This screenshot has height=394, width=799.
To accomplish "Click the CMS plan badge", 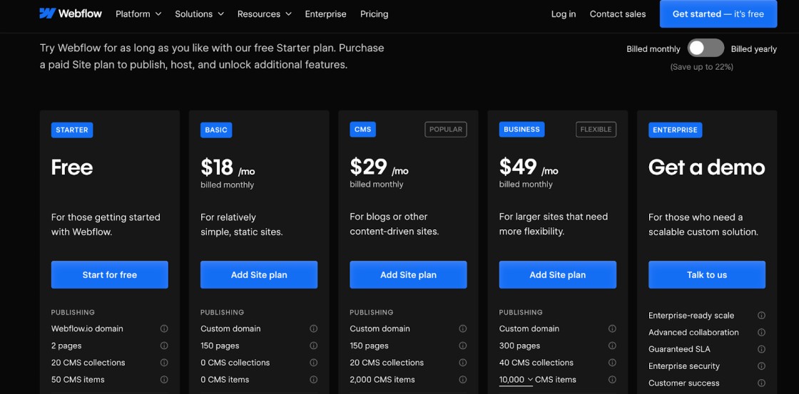I will click(363, 129).
